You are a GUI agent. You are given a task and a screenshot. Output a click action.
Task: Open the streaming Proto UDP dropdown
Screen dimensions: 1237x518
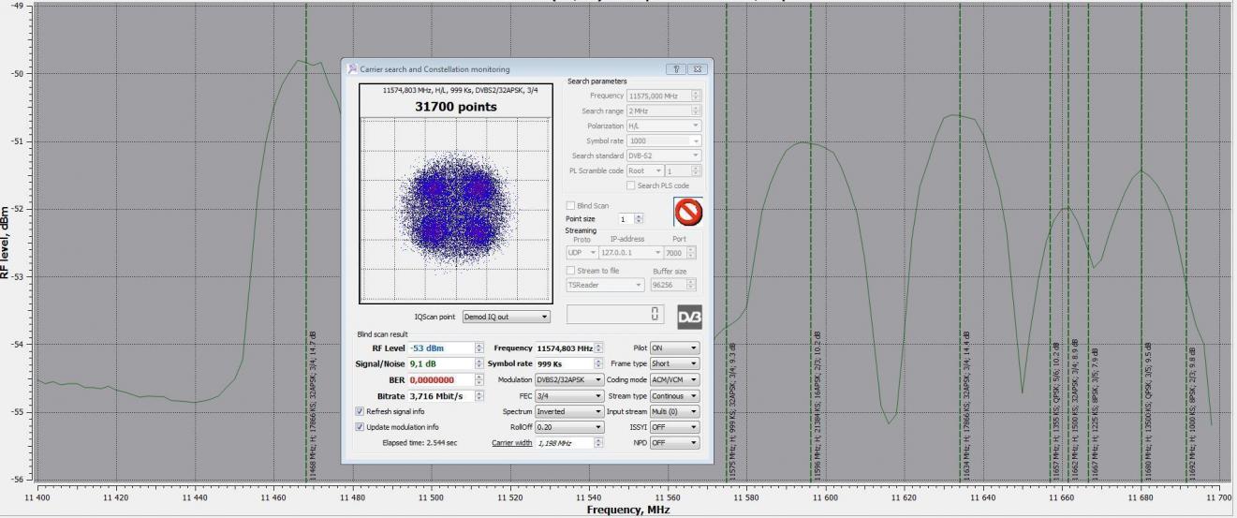click(581, 251)
